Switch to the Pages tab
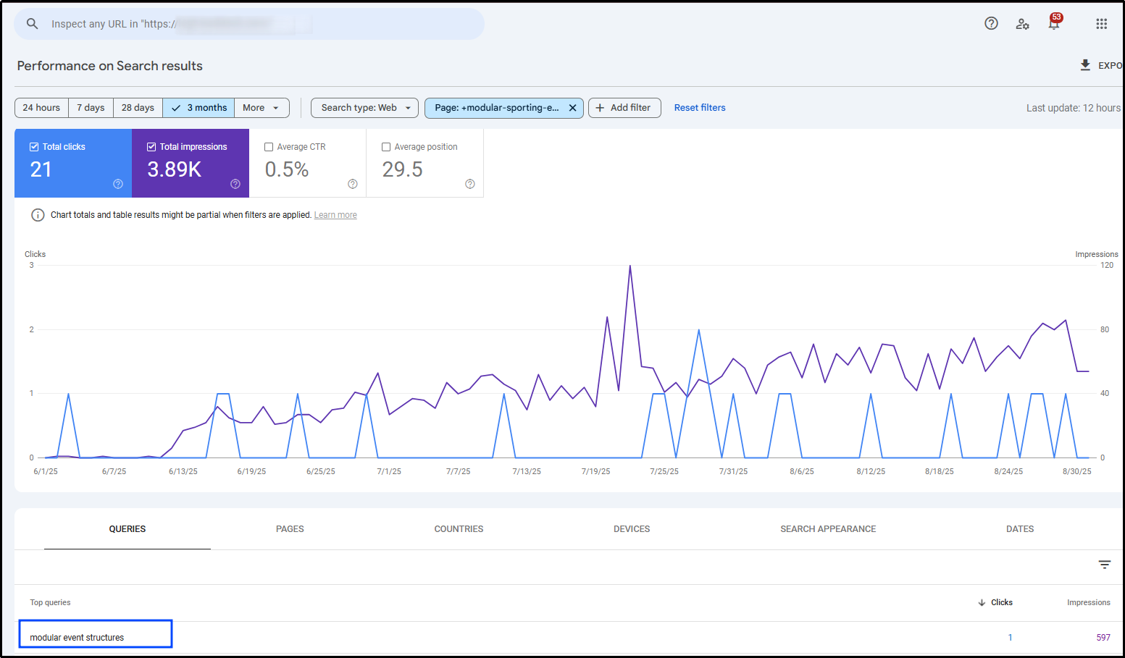1125x658 pixels. click(290, 529)
